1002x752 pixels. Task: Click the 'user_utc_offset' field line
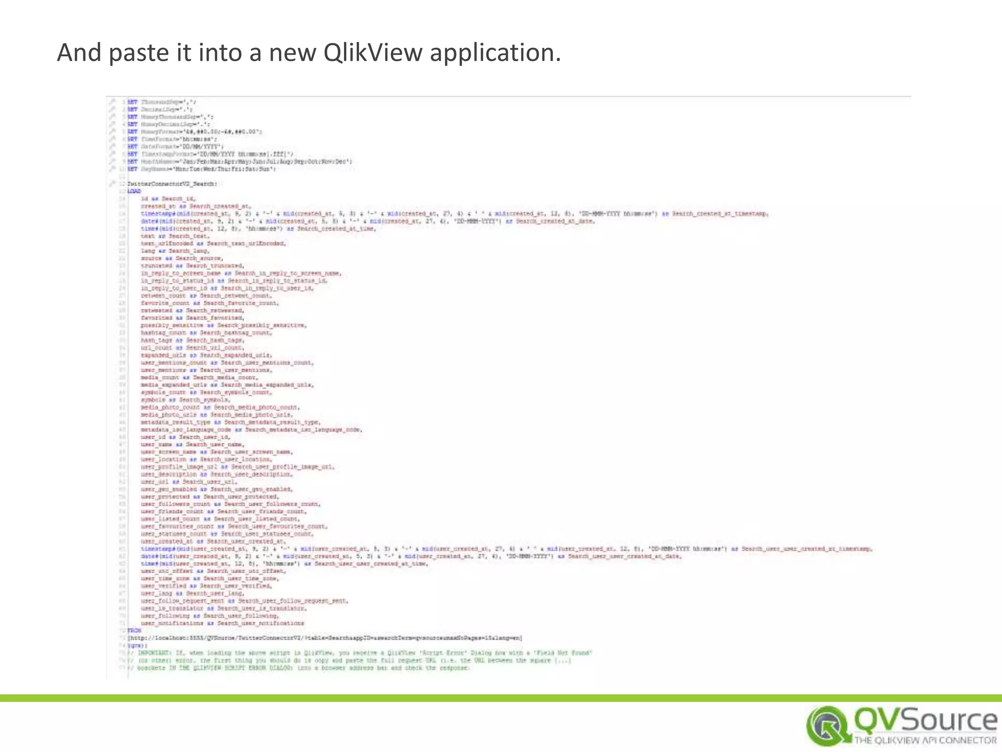point(213,571)
